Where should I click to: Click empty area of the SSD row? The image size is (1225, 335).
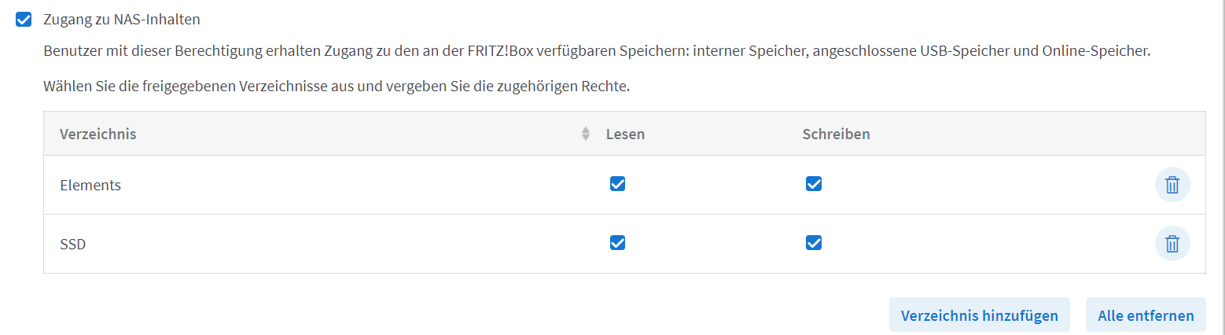click(983, 244)
